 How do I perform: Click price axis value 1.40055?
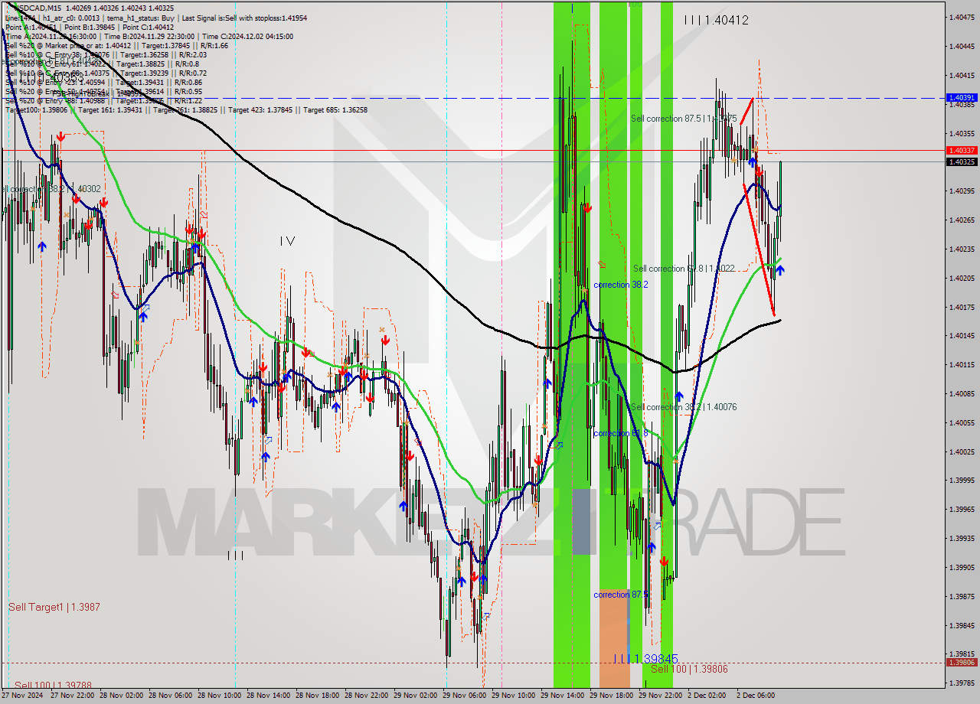pos(962,422)
